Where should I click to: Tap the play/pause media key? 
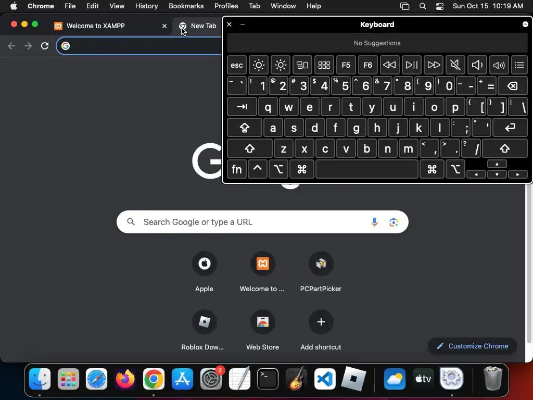(x=411, y=65)
